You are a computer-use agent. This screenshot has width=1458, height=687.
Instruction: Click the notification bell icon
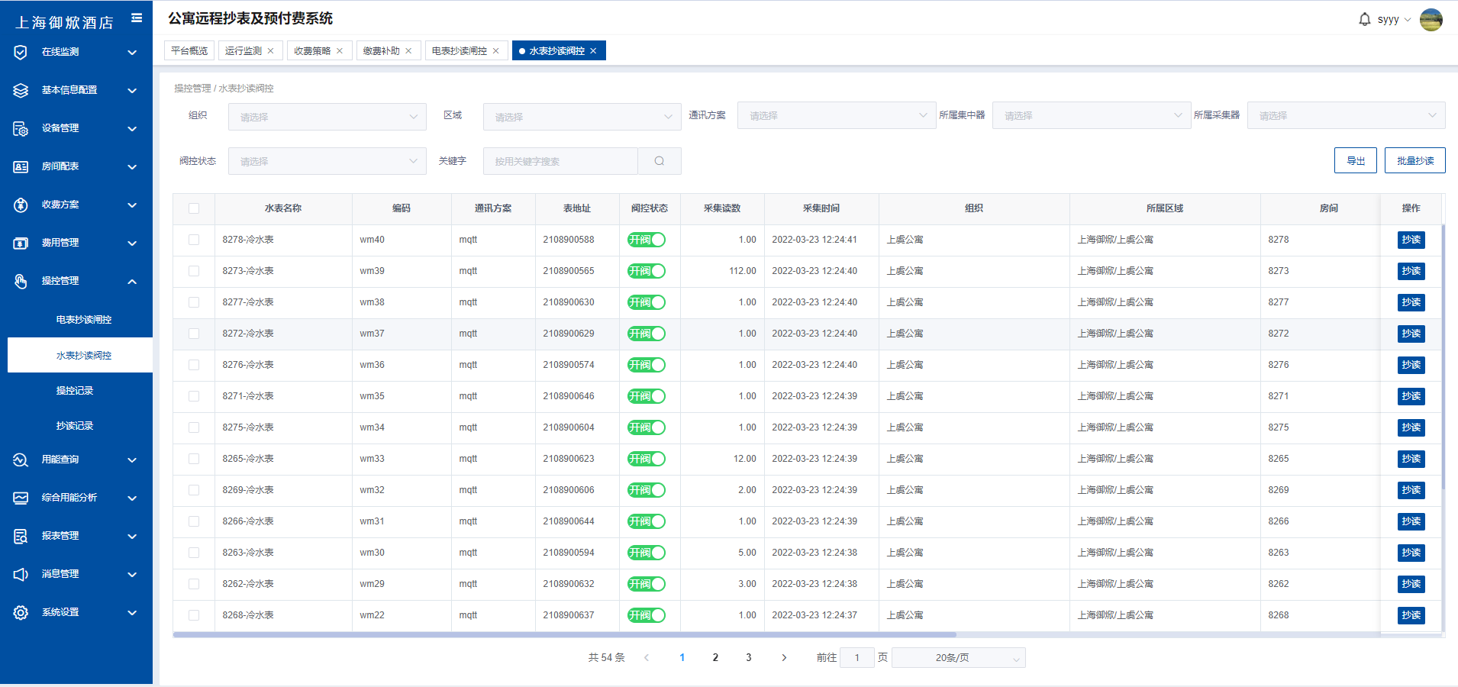click(x=1364, y=19)
